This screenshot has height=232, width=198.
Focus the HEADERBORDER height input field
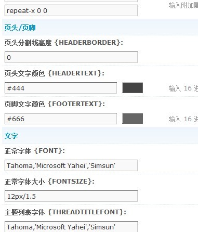coord(71,57)
